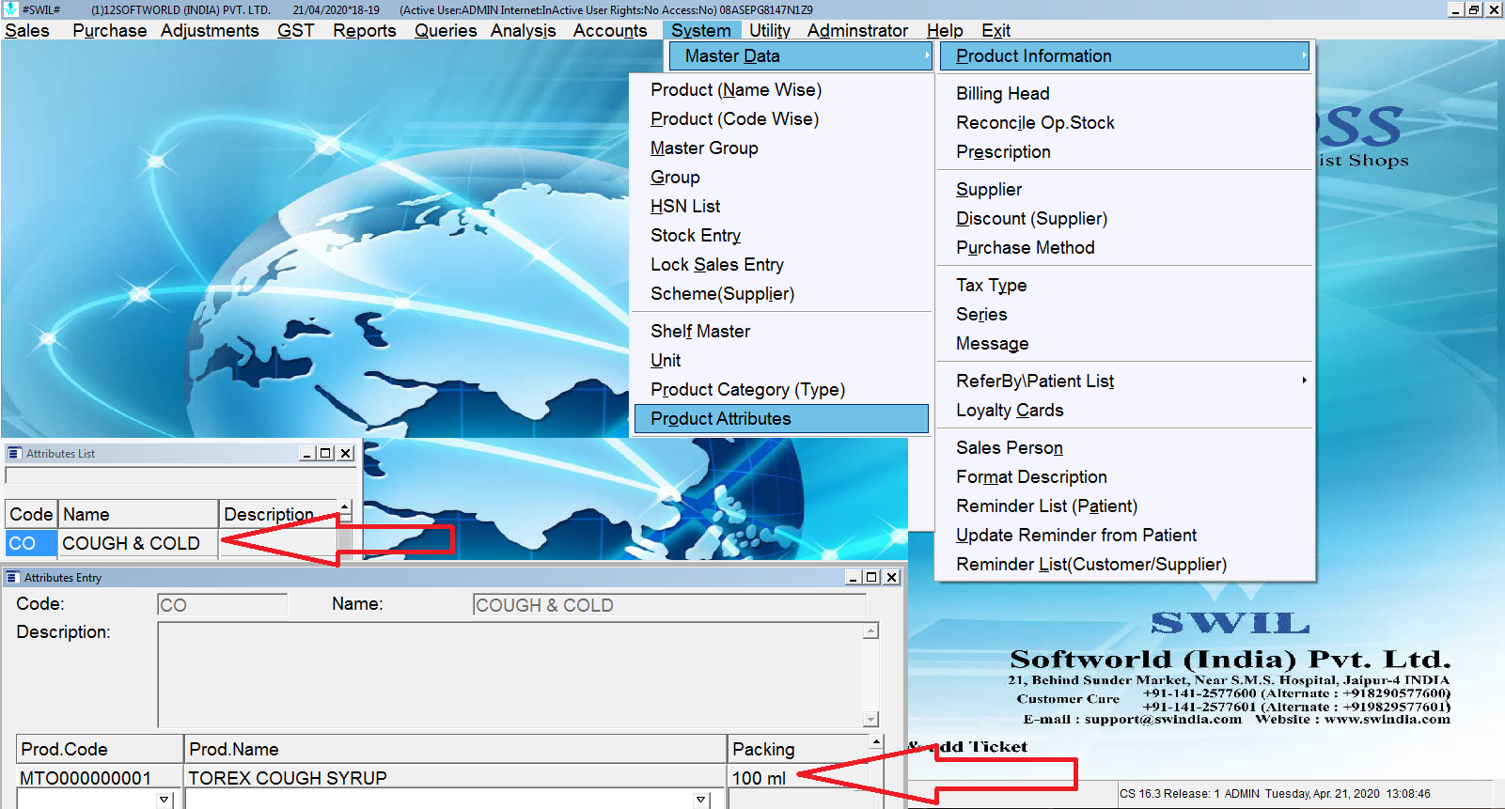Image resolution: width=1505 pixels, height=809 pixels.
Task: Click the Description box scroll-down arrow
Action: (x=871, y=720)
